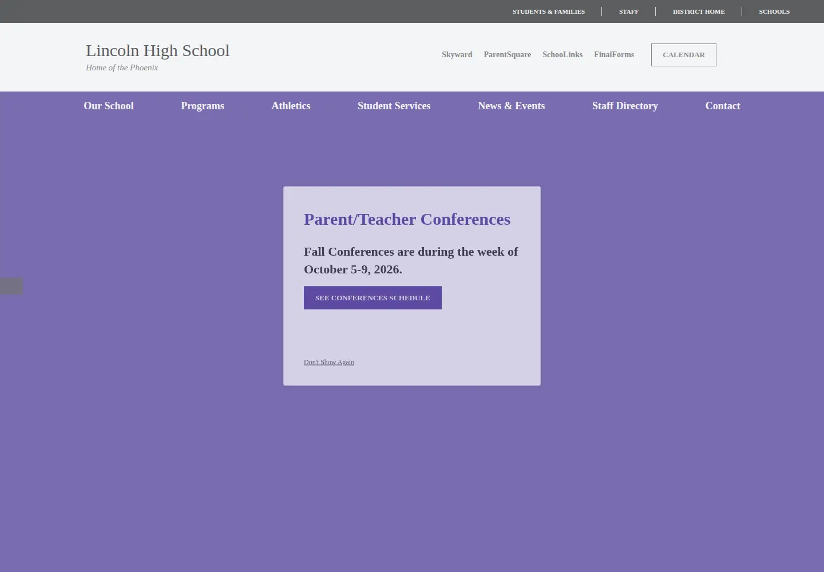Open the Skyward quick link
The image size is (824, 572).
457,55
